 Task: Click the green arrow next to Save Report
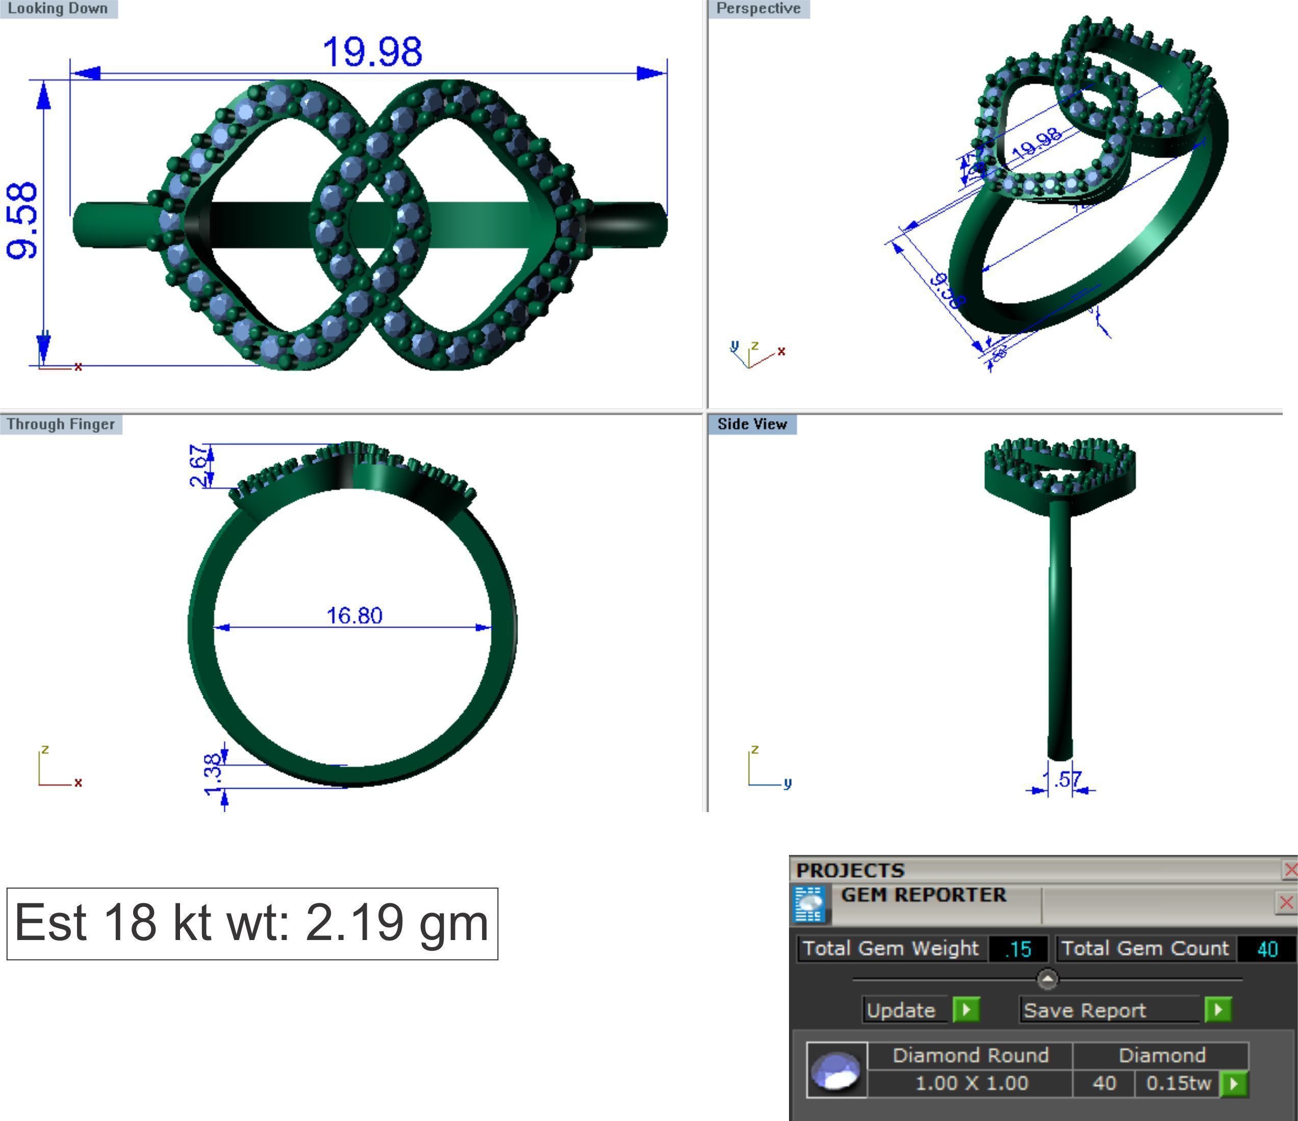point(1218,1009)
